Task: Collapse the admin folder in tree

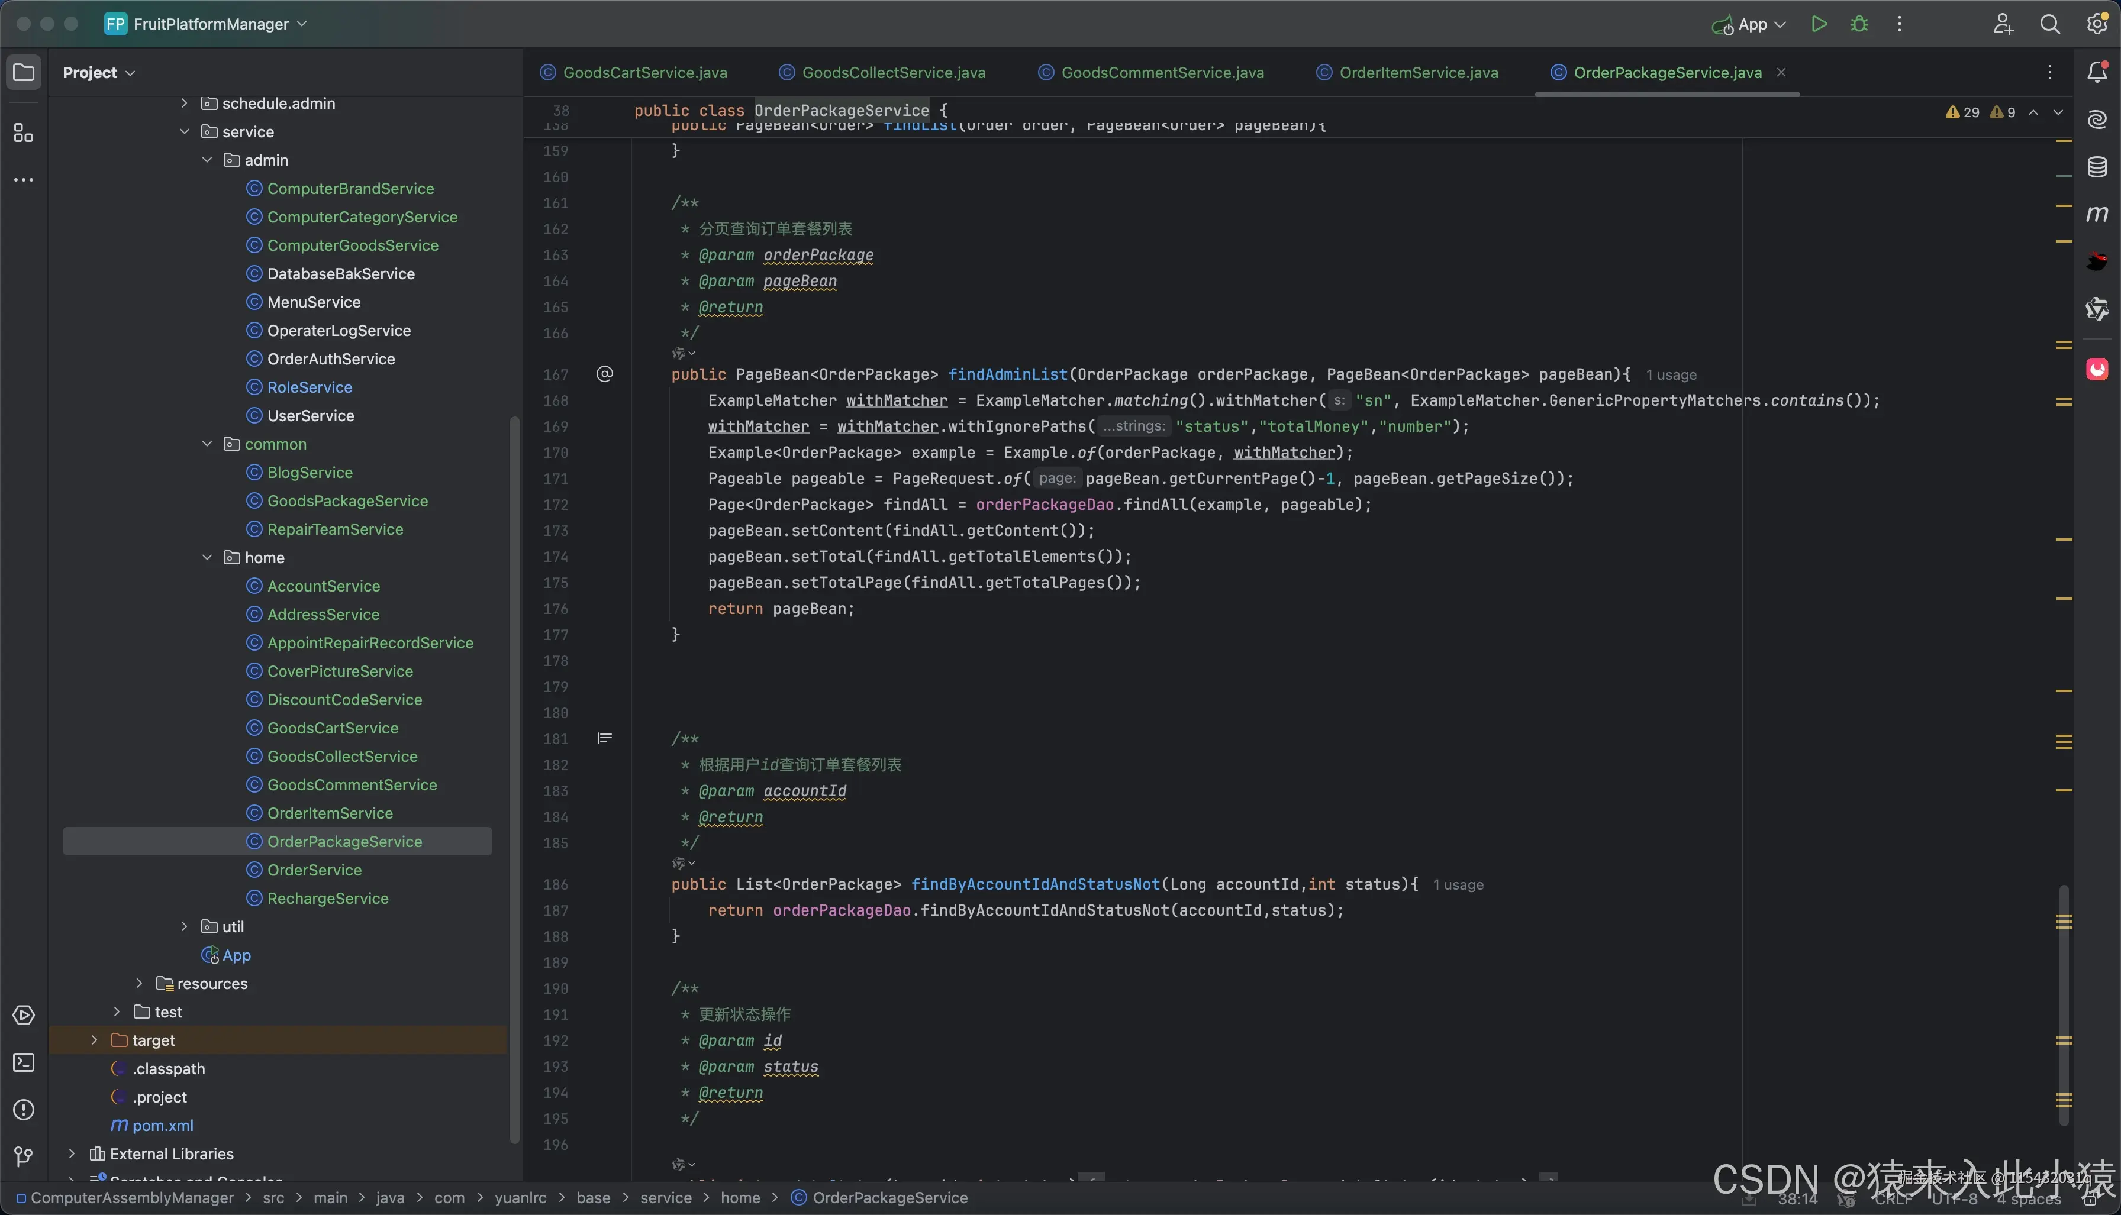Action: click(207, 160)
